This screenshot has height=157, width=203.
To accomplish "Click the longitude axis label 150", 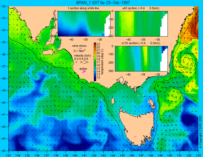I will (170, 155).
